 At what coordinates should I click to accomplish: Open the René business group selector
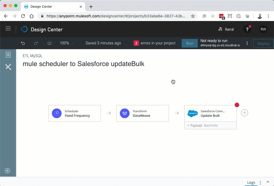(x=226, y=29)
